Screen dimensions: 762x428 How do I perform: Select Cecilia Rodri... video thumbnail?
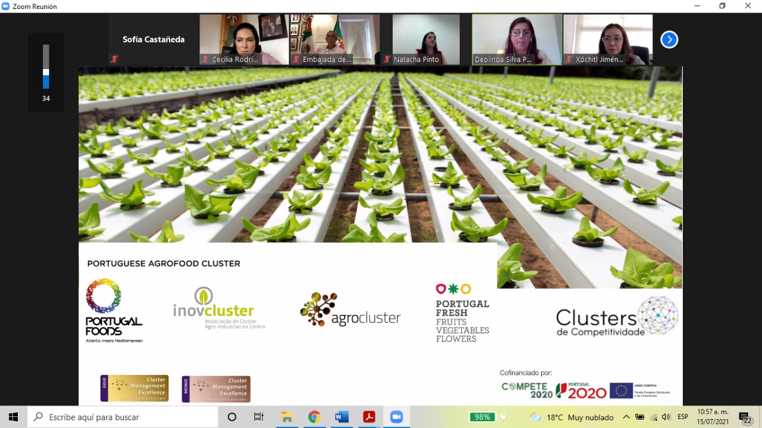(x=244, y=39)
